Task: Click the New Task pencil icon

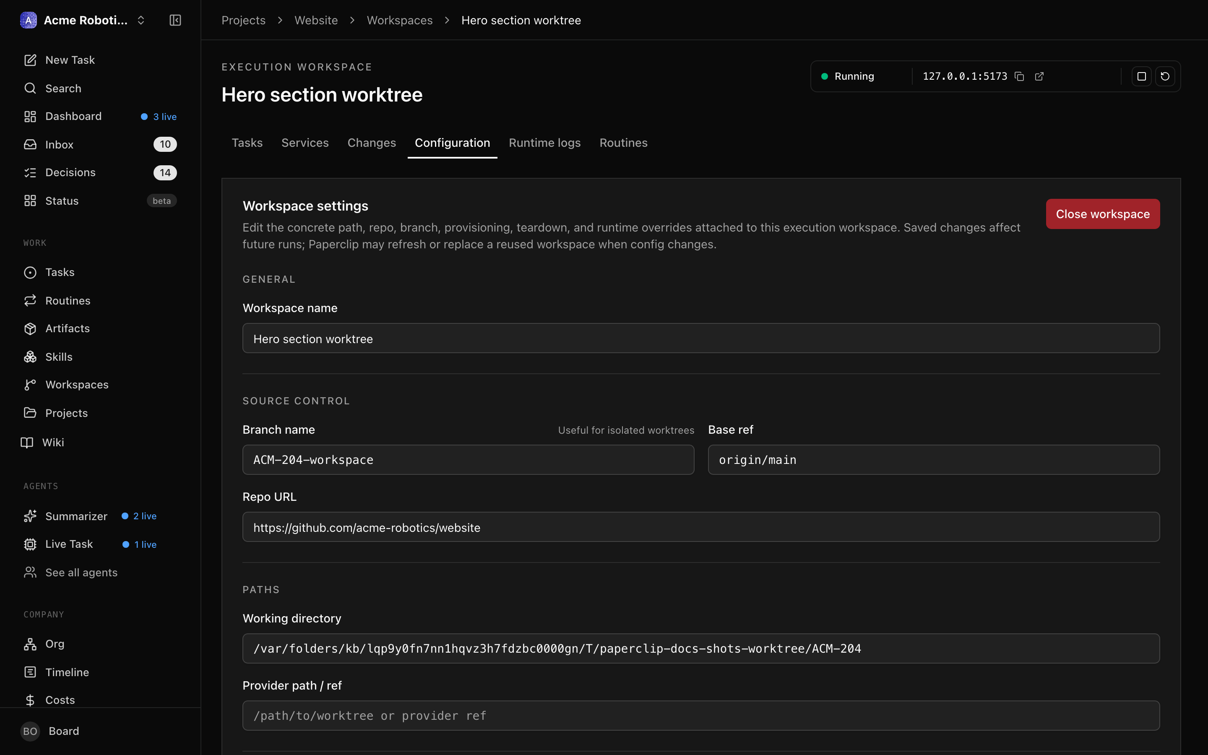Action: (30, 60)
